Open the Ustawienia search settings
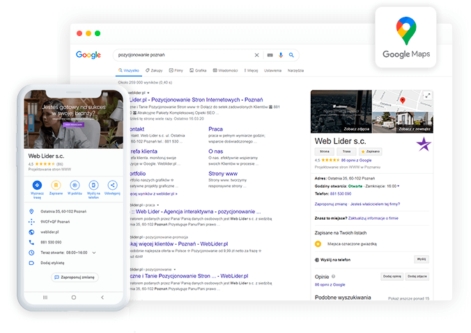 click(x=272, y=70)
